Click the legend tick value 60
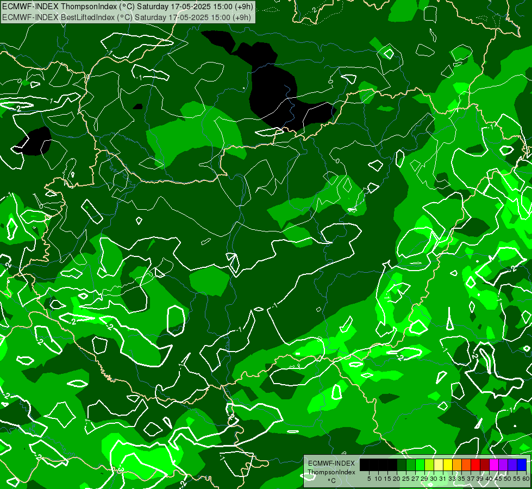The image size is (532, 489). click(526, 479)
